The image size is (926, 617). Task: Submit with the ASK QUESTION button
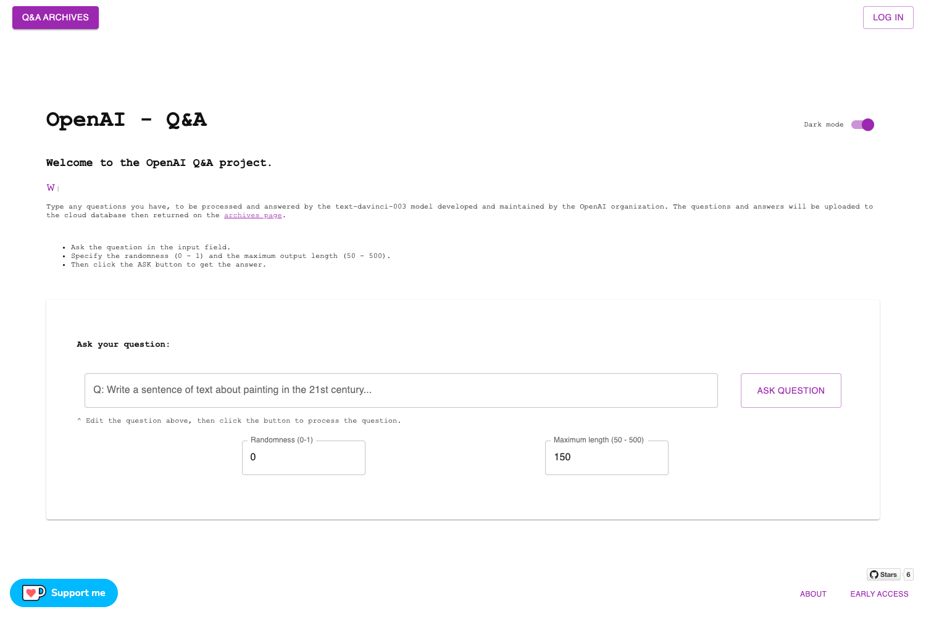791,391
